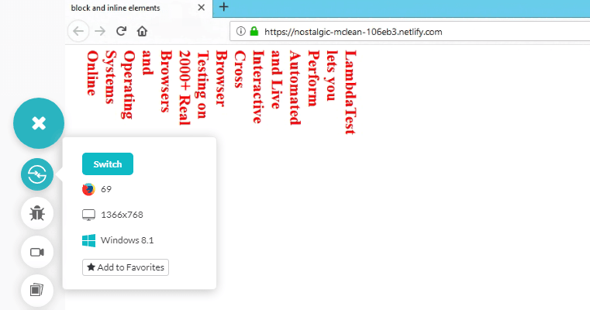The width and height of the screenshot is (590, 310).
Task: Open the bug report icon
Action: pyautogui.click(x=37, y=213)
